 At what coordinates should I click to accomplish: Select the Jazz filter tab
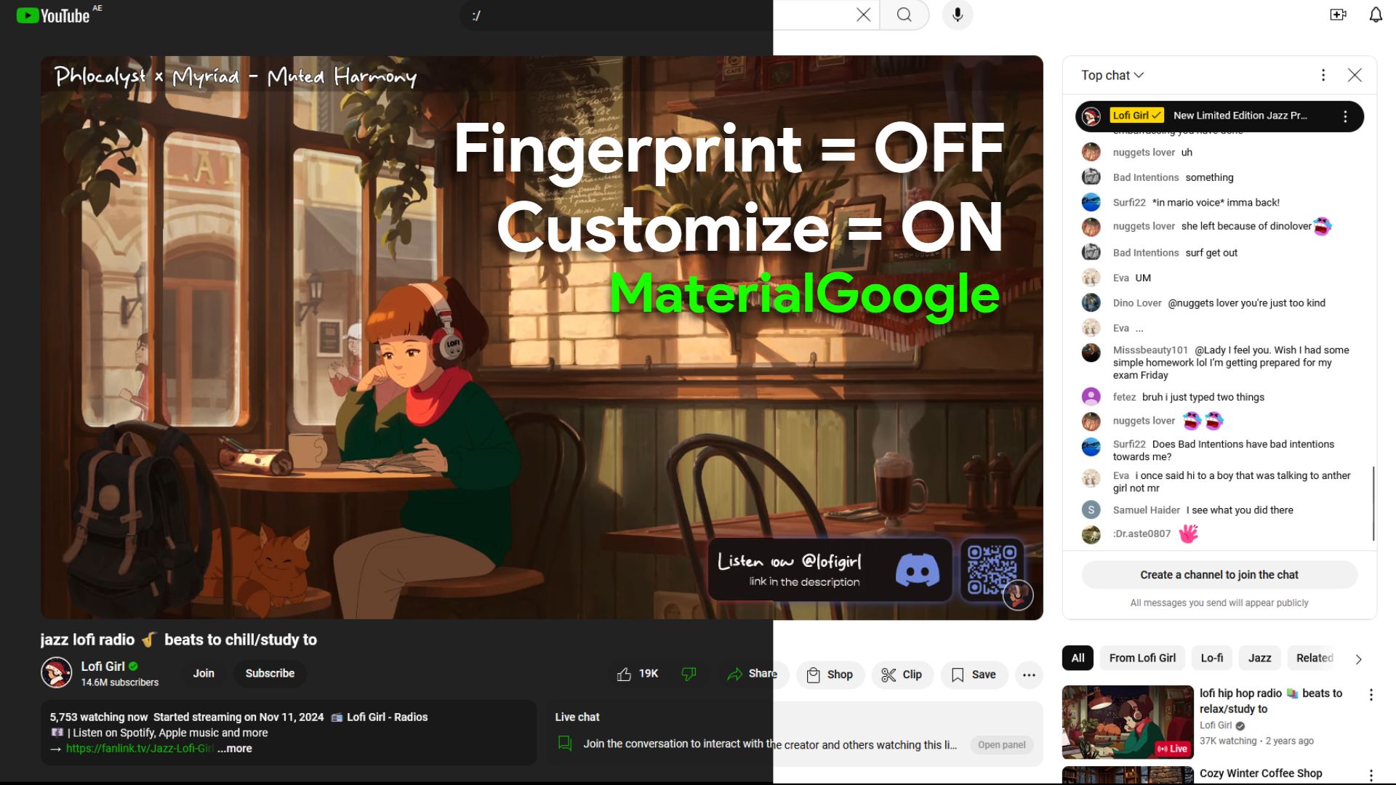point(1260,659)
